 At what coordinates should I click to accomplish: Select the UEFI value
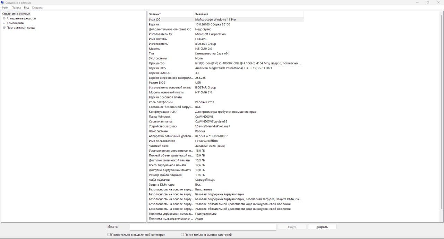(x=198, y=83)
